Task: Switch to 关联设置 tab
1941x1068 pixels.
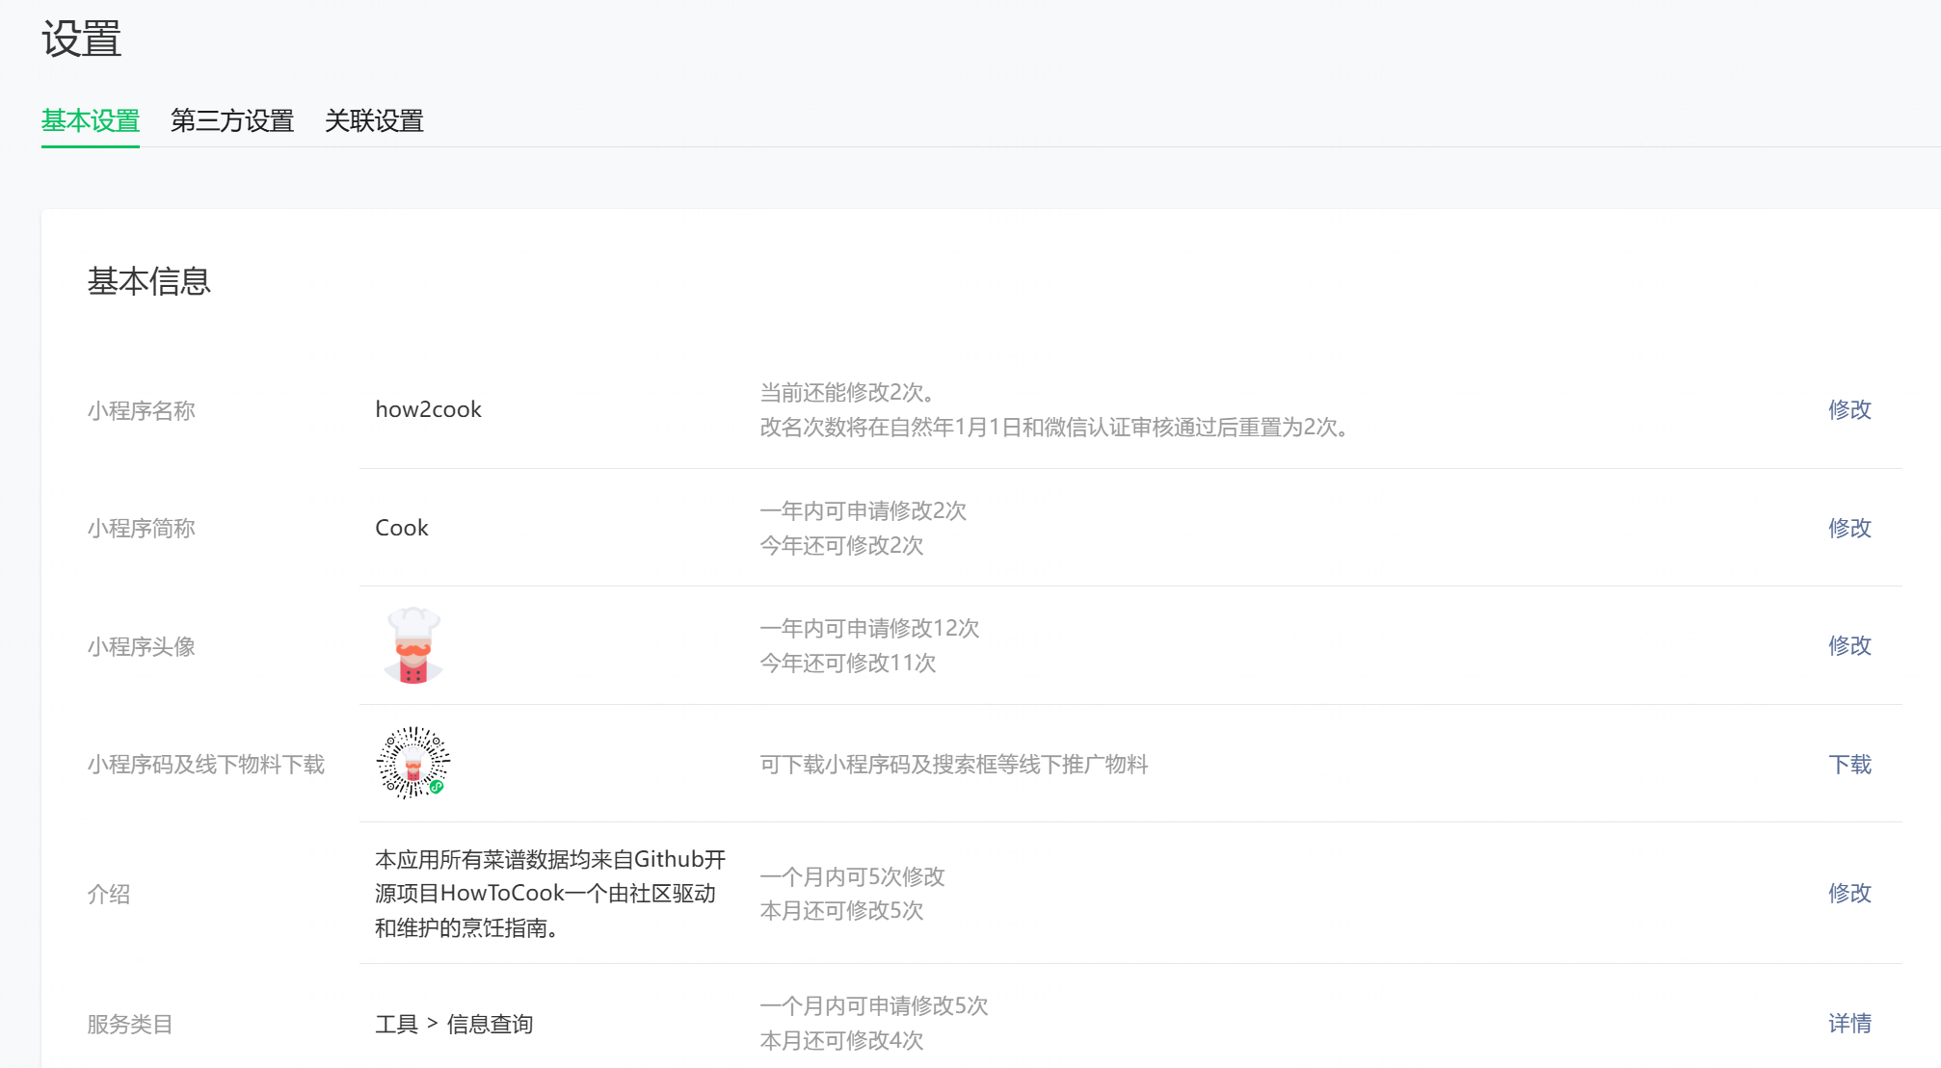Action: click(x=374, y=120)
